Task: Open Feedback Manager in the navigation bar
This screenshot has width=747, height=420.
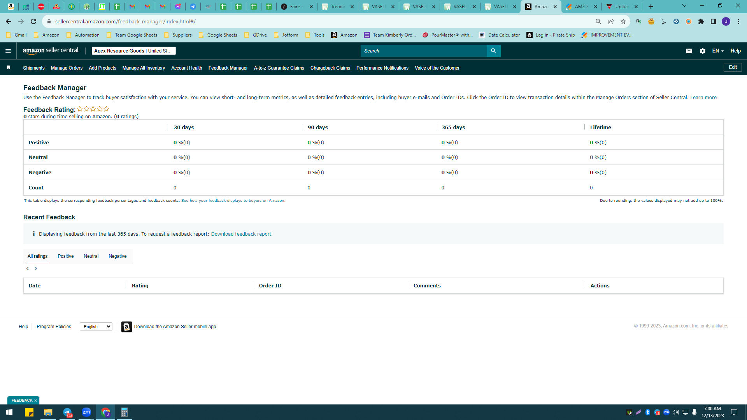Action: (x=228, y=68)
